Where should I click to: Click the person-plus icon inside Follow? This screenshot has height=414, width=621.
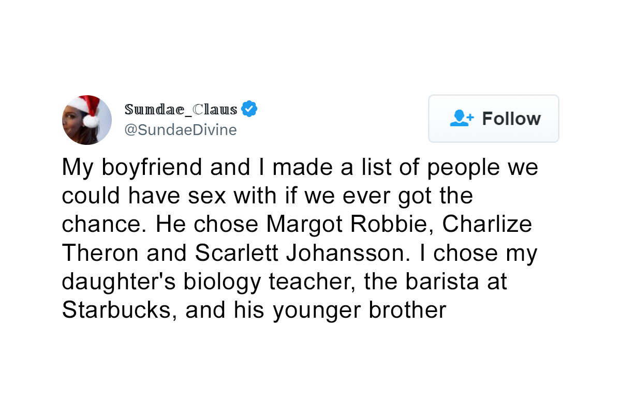tap(462, 119)
